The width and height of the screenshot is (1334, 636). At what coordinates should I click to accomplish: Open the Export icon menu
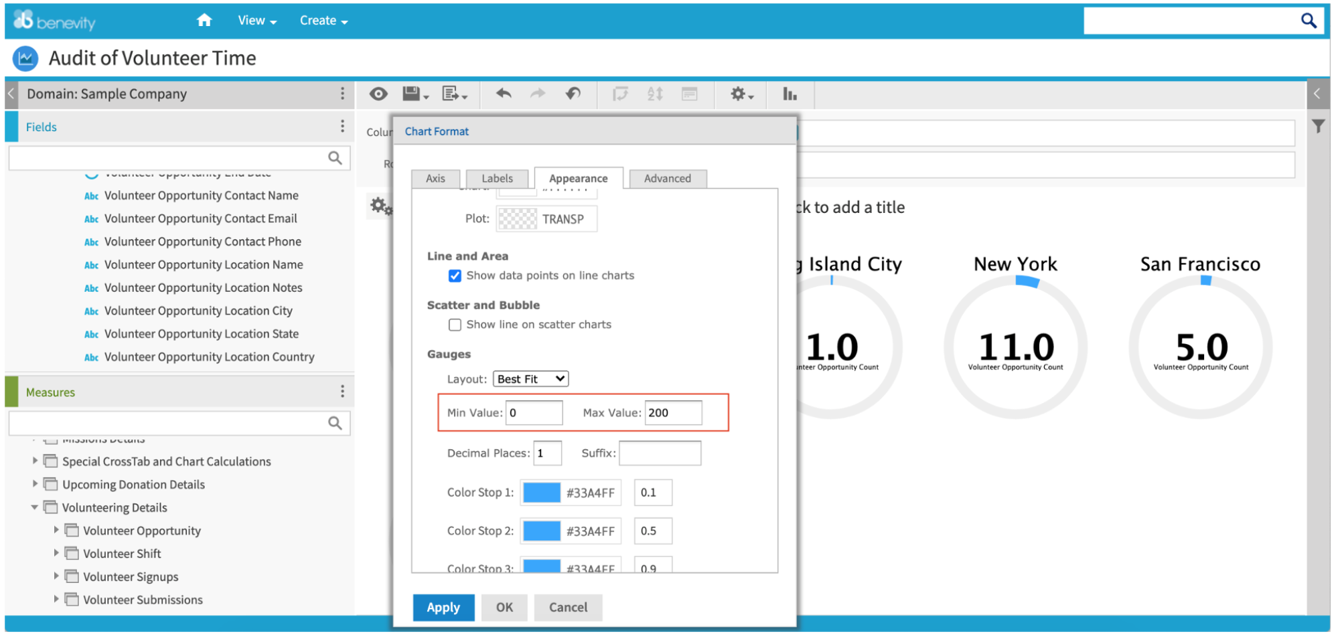[455, 94]
